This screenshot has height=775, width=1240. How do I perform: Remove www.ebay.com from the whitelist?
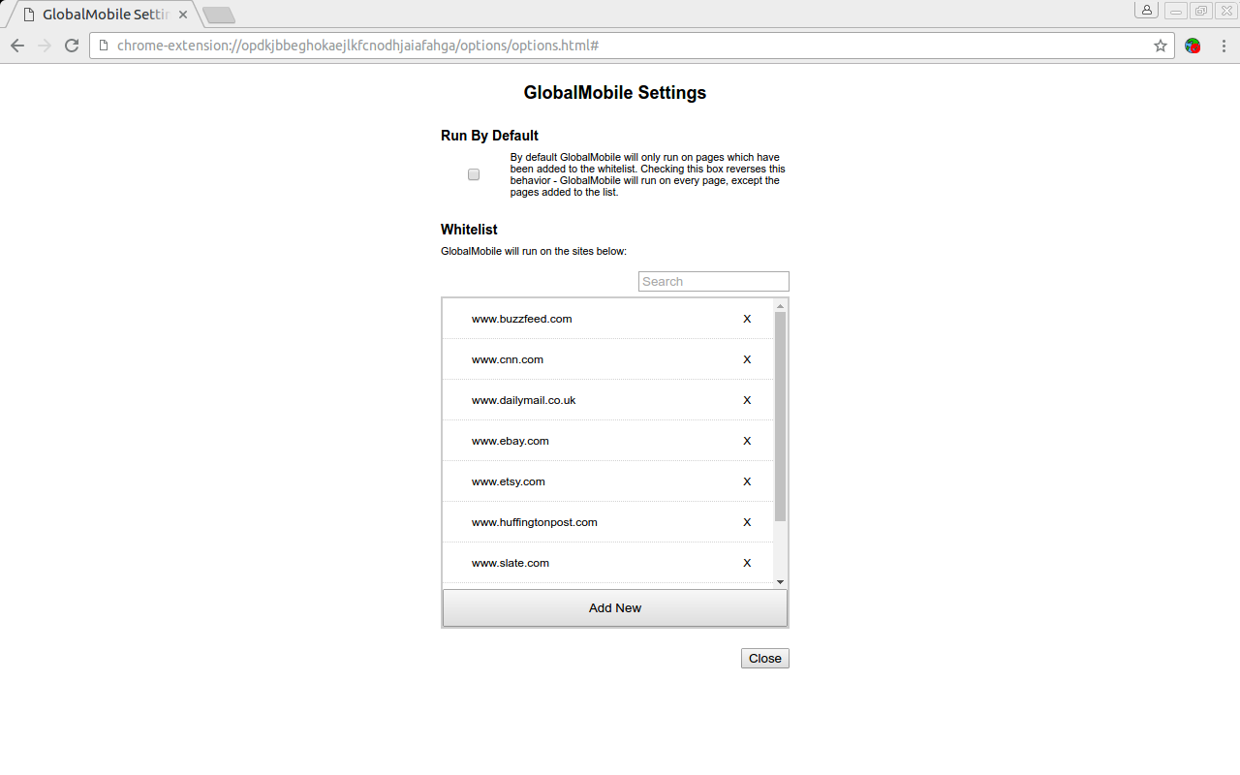click(747, 441)
